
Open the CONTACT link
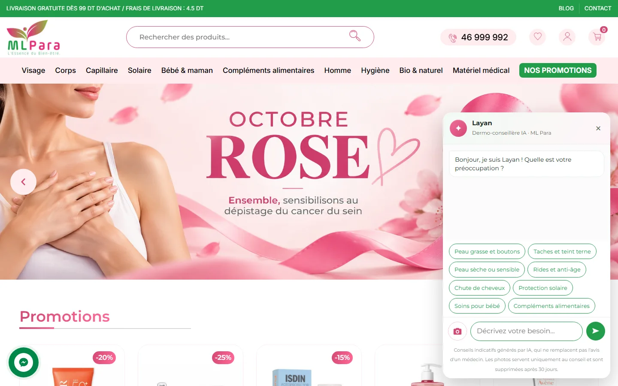click(598, 8)
